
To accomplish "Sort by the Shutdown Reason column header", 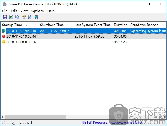I will 148,25.
